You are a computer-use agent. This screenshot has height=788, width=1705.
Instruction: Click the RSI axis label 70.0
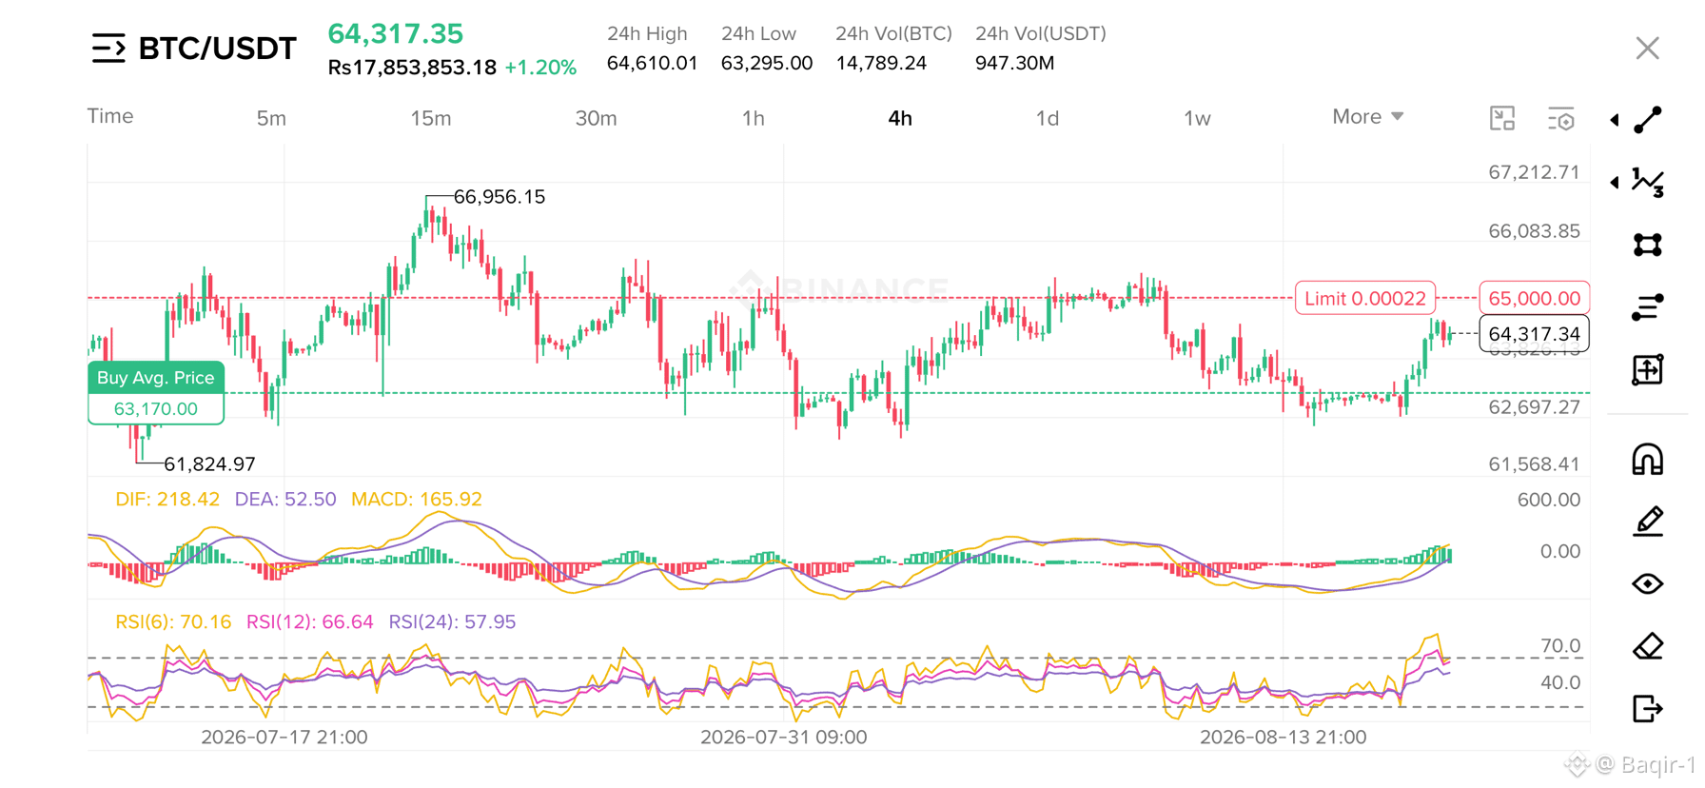pos(1560,646)
